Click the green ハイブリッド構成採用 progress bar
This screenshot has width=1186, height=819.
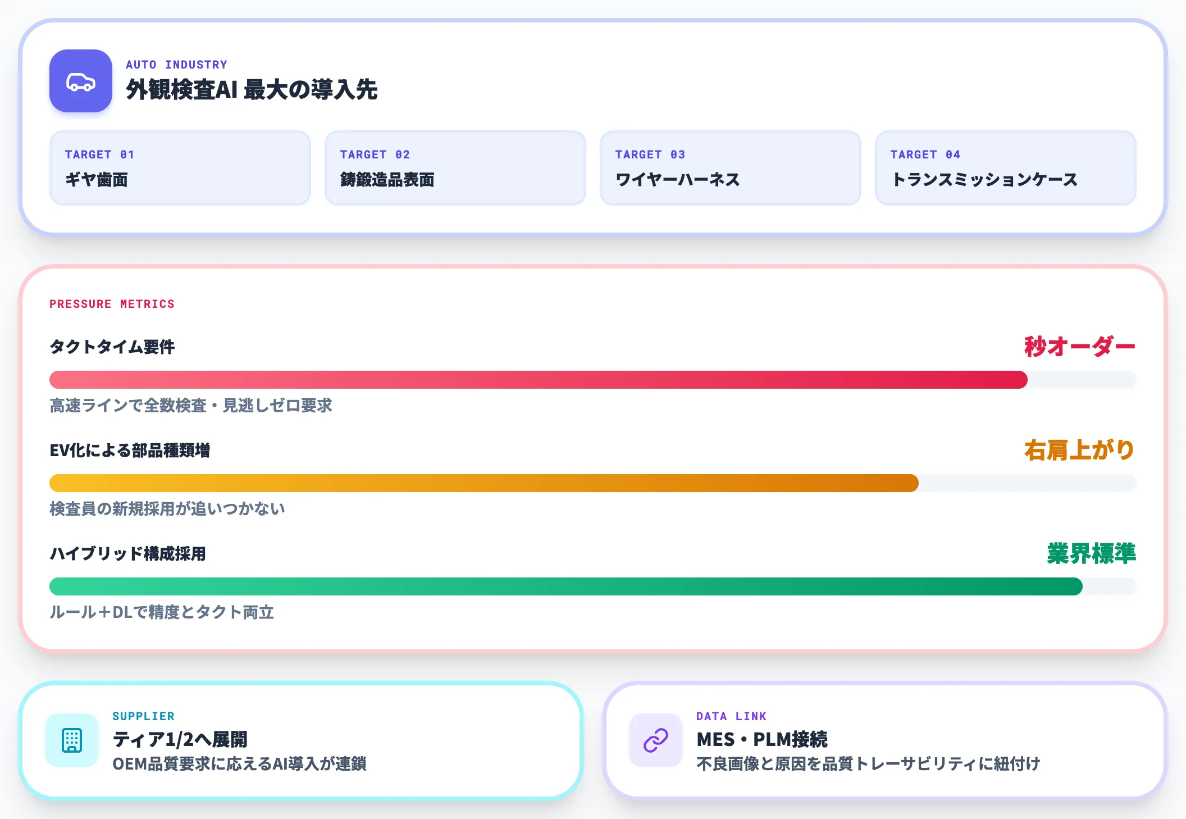[x=593, y=586]
